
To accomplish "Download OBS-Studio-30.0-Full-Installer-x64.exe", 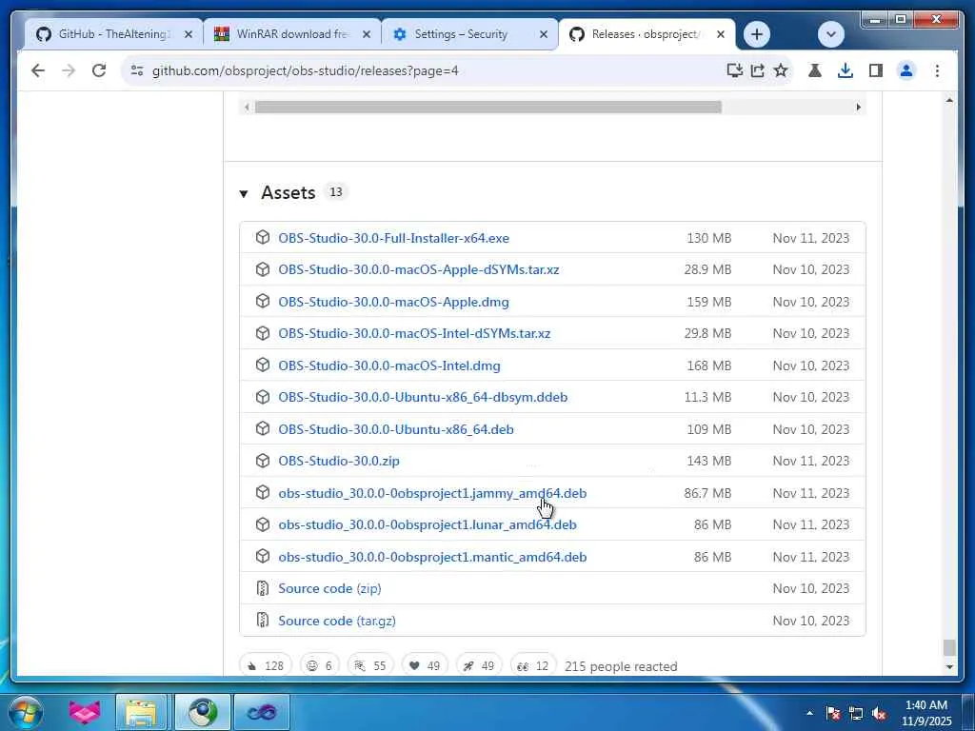I will coord(393,238).
